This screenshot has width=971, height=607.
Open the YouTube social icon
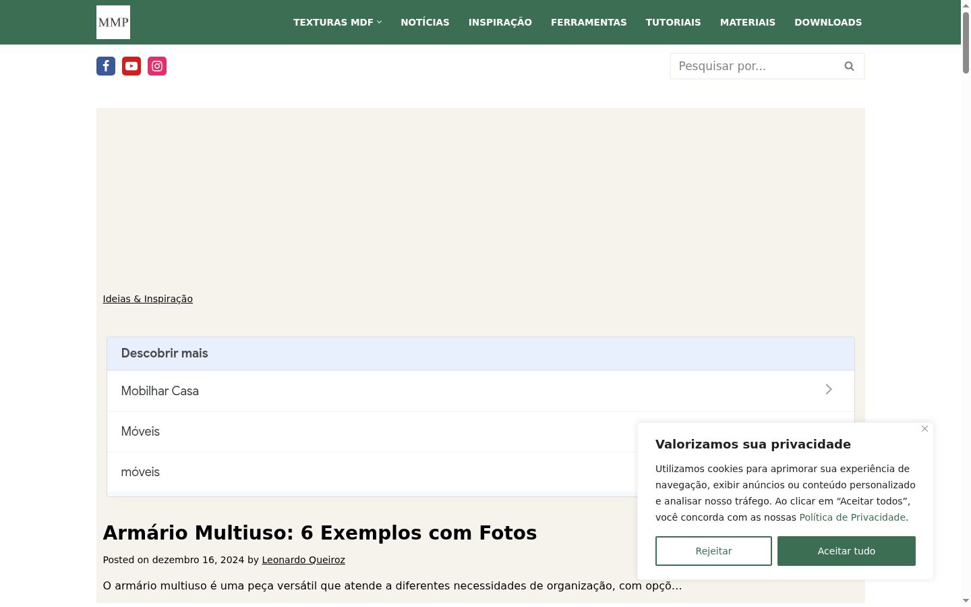pyautogui.click(x=131, y=66)
